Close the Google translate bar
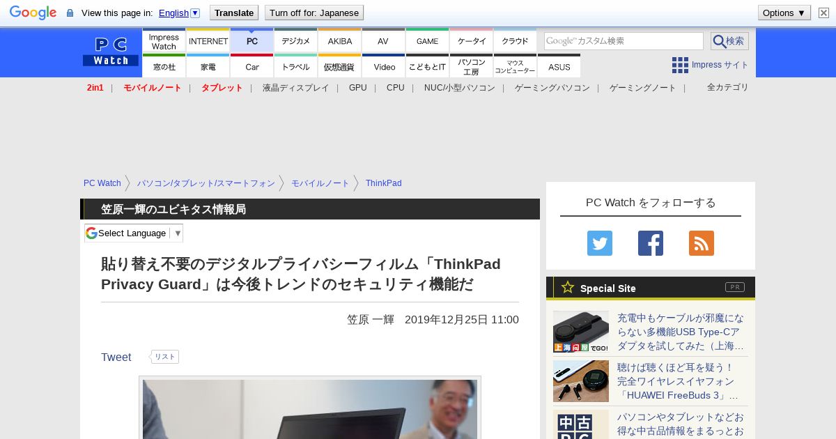 pyautogui.click(x=824, y=13)
